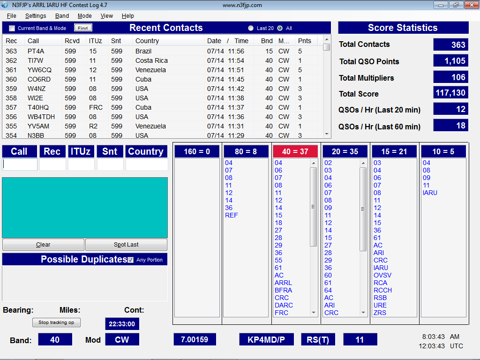480x360 pixels.
Task: Click the Clear button
Action: 43,245
